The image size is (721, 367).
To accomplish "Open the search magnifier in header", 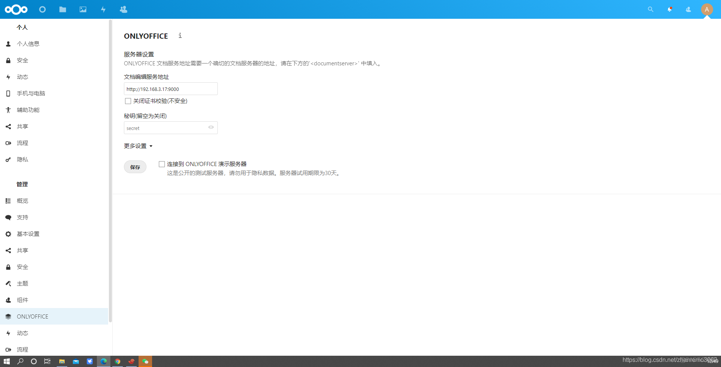I will [650, 9].
